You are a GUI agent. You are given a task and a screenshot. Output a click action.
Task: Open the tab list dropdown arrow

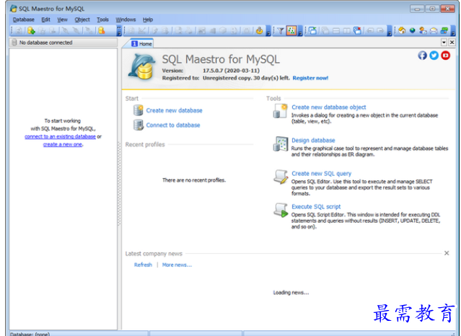tap(444, 43)
